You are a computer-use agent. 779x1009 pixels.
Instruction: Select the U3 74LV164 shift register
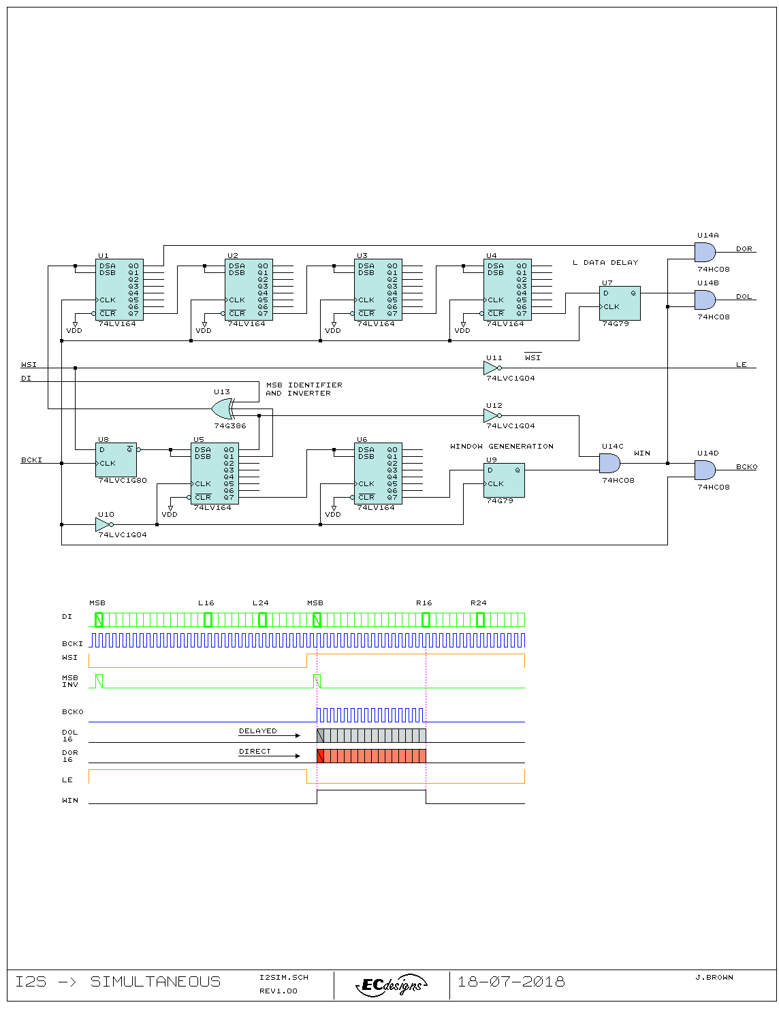378,289
